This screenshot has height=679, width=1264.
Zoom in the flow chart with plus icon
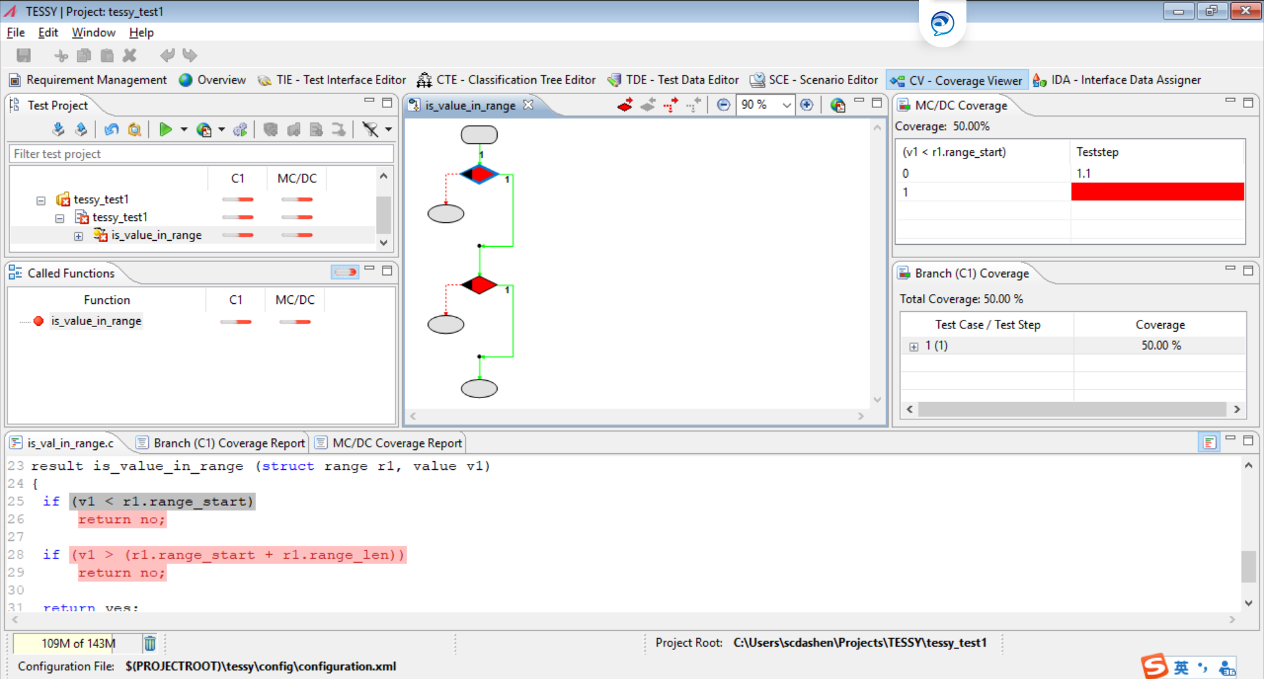click(x=806, y=105)
